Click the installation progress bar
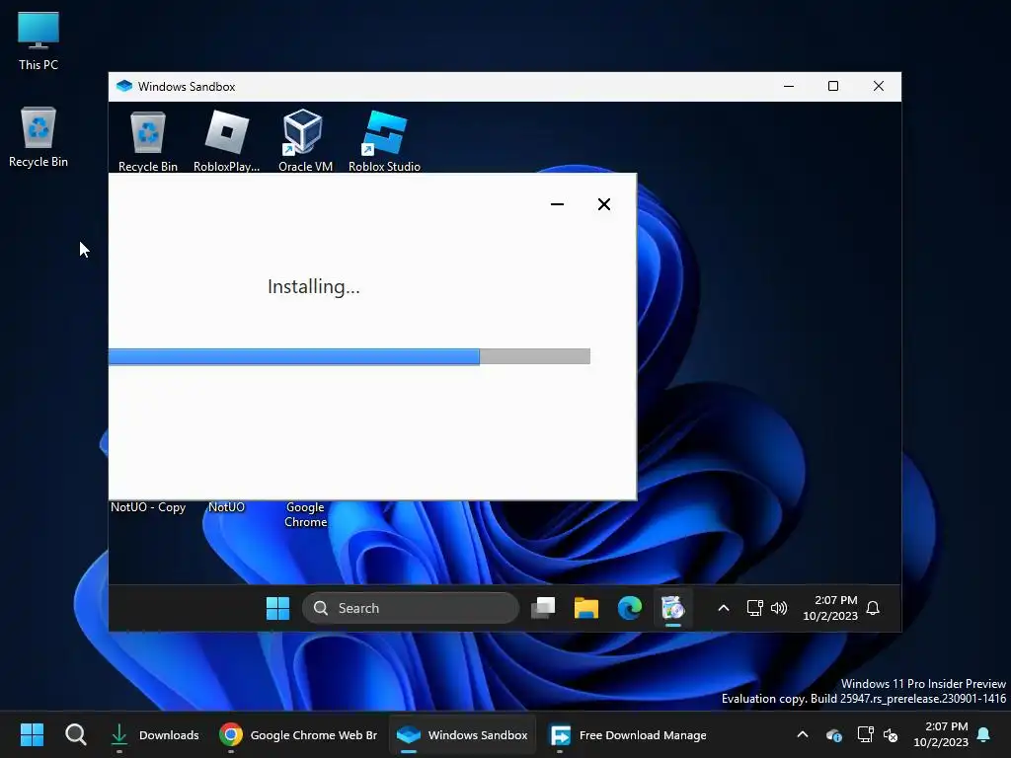Image resolution: width=1011 pixels, height=758 pixels. pos(350,356)
